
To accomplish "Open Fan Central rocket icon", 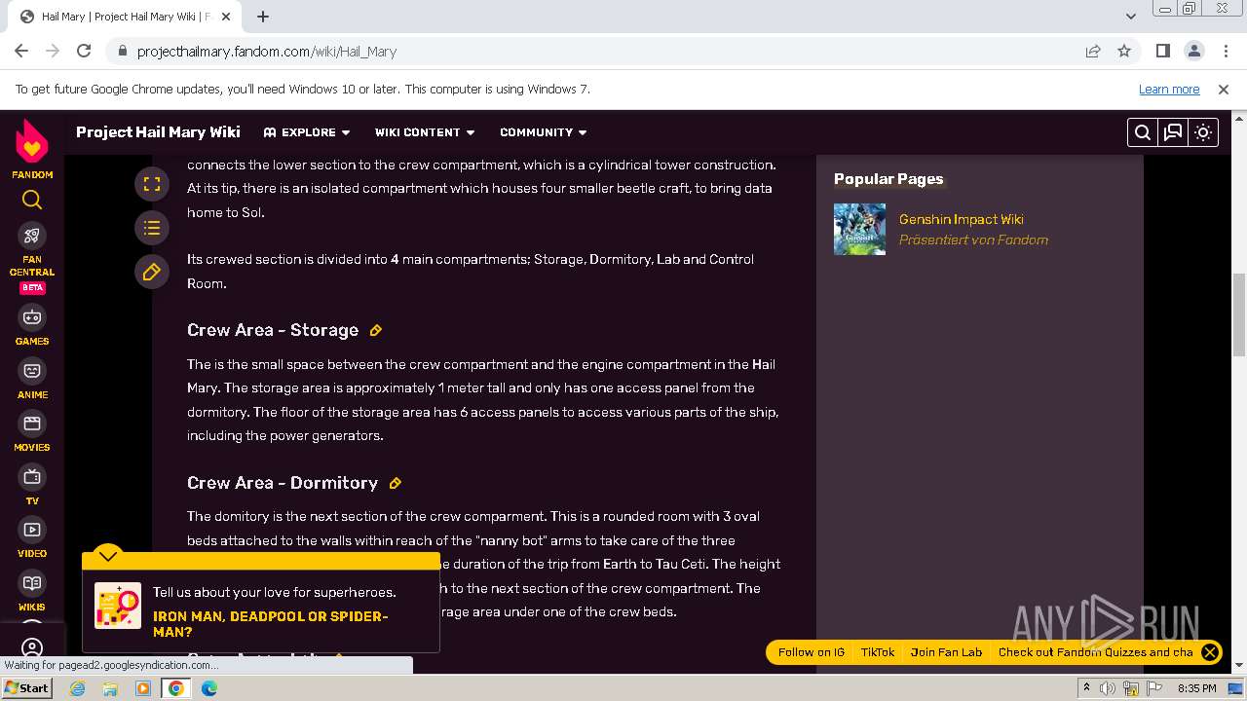I will coord(32,236).
